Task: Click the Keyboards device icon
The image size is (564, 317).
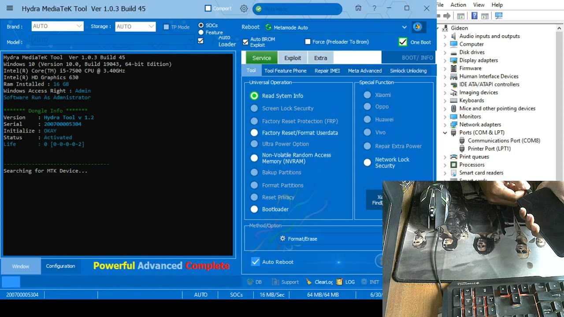Action: tap(453, 100)
